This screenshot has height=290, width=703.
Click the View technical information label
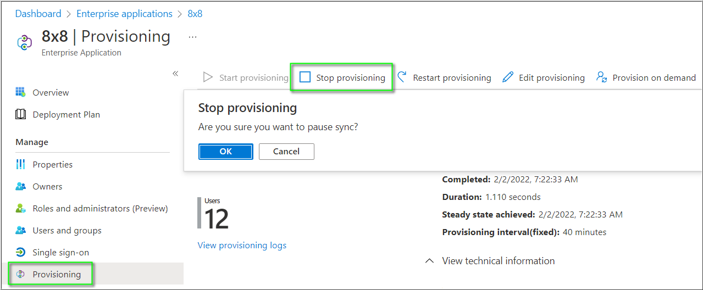tap(499, 261)
